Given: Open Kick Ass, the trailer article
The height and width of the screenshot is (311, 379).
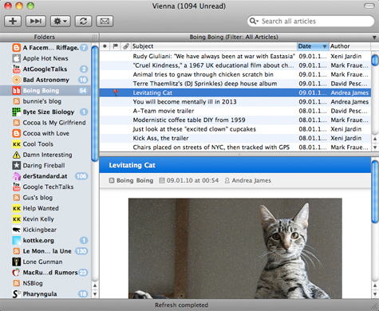Looking at the screenshot, I should pyautogui.click(x=235, y=138).
